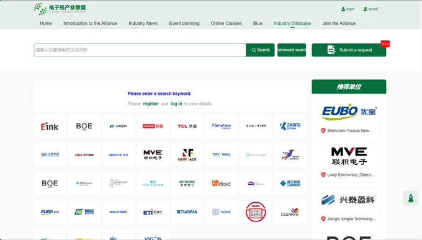The image size is (422, 240).
Task: Open the ETI logo tile
Action: click(x=153, y=211)
